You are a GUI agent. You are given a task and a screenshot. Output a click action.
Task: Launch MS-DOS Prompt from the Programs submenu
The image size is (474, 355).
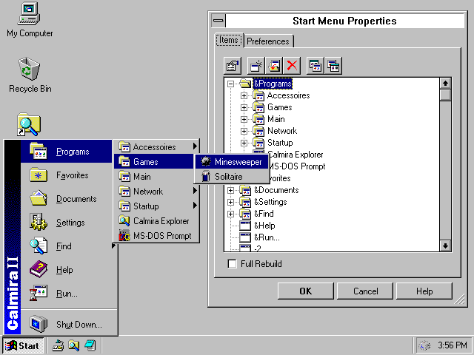coord(156,236)
